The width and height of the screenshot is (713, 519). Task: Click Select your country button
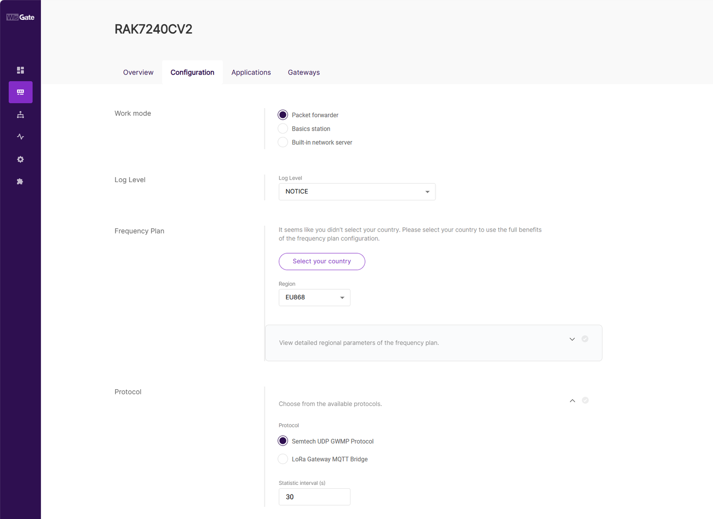tap(322, 261)
